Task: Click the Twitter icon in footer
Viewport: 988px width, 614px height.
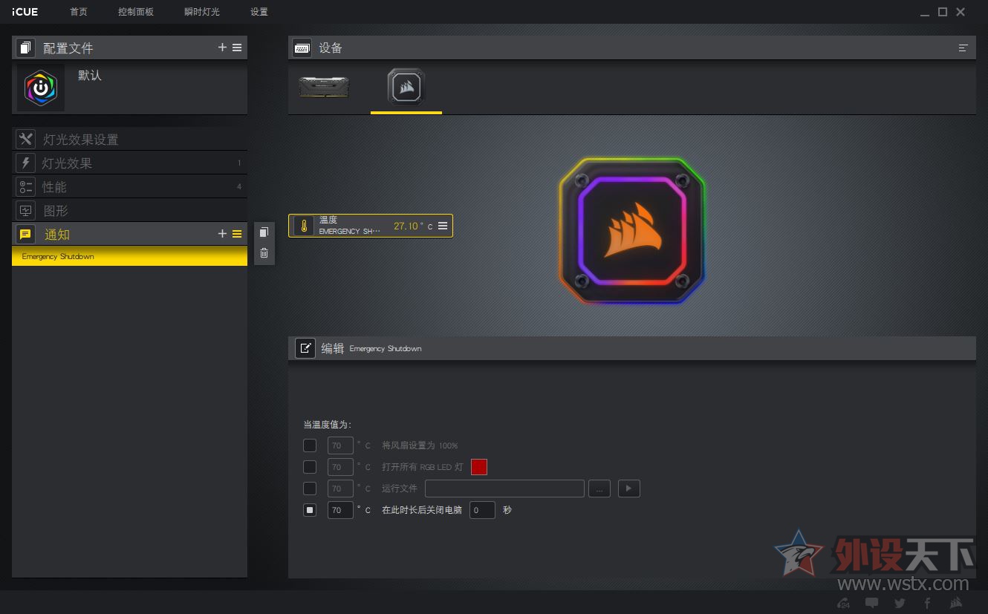Action: pos(900,603)
